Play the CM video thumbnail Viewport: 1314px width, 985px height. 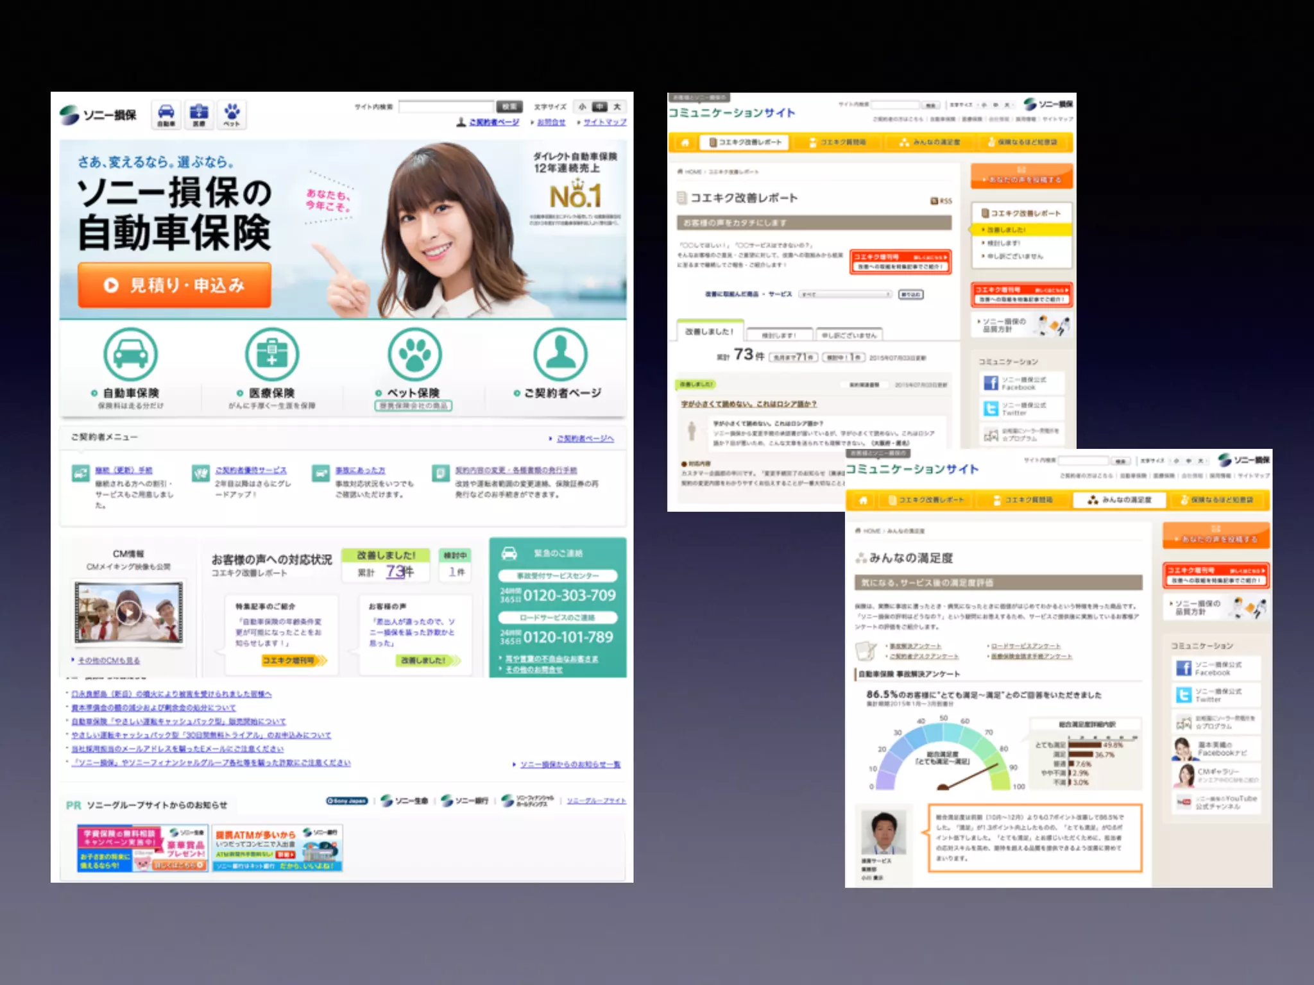coord(129,613)
